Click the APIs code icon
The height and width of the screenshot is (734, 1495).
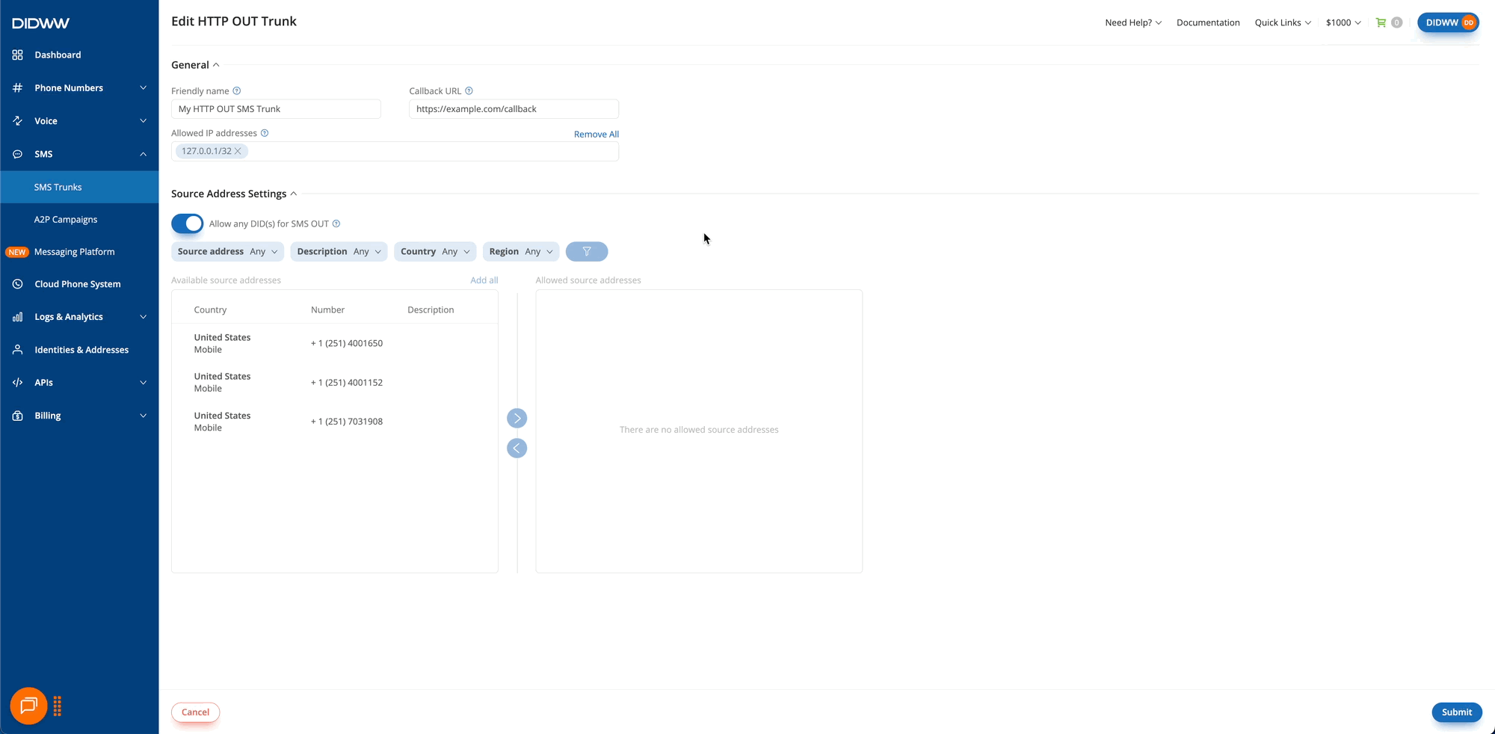pyautogui.click(x=18, y=382)
